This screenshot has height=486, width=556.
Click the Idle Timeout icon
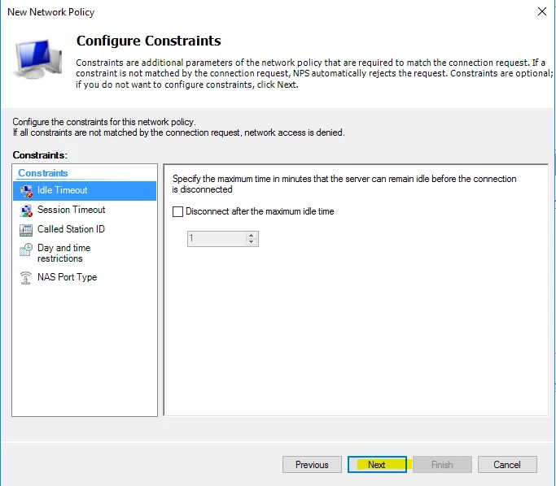tap(26, 191)
